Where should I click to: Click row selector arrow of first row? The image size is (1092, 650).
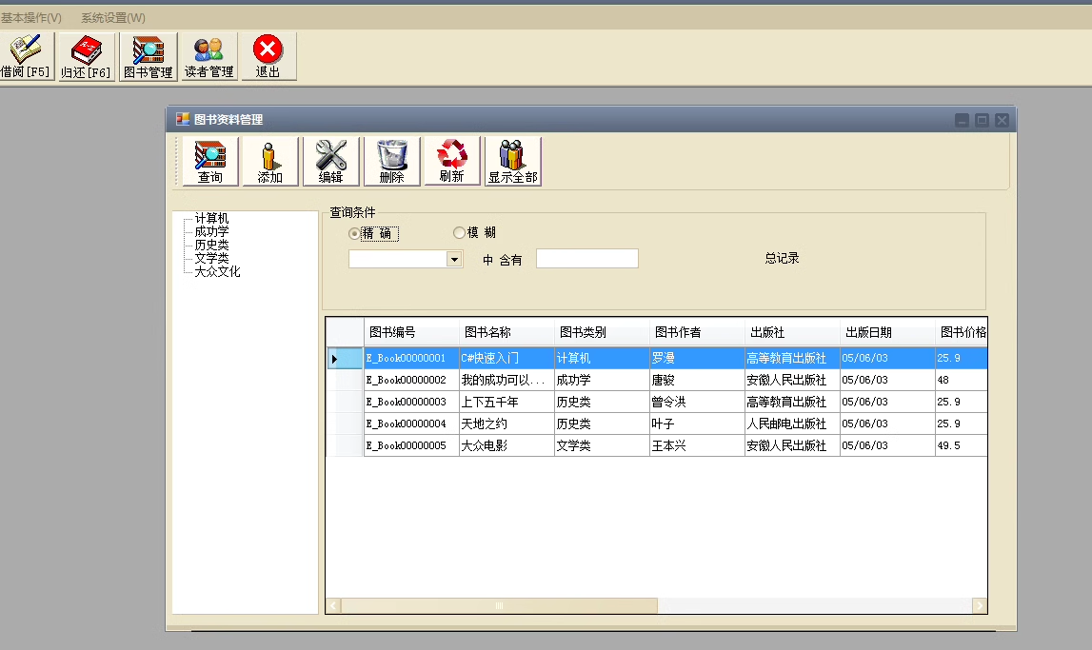[345, 359]
